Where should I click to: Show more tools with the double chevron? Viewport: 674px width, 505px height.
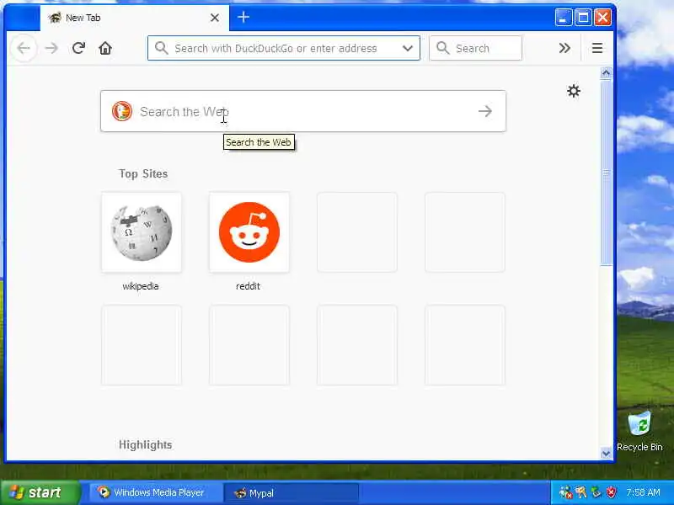(564, 48)
